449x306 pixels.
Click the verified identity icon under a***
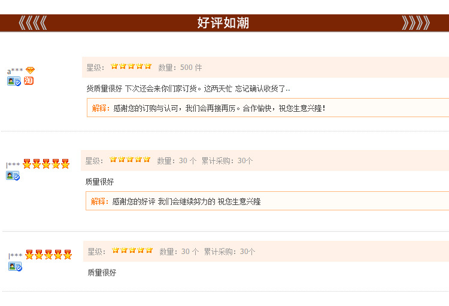(14, 81)
